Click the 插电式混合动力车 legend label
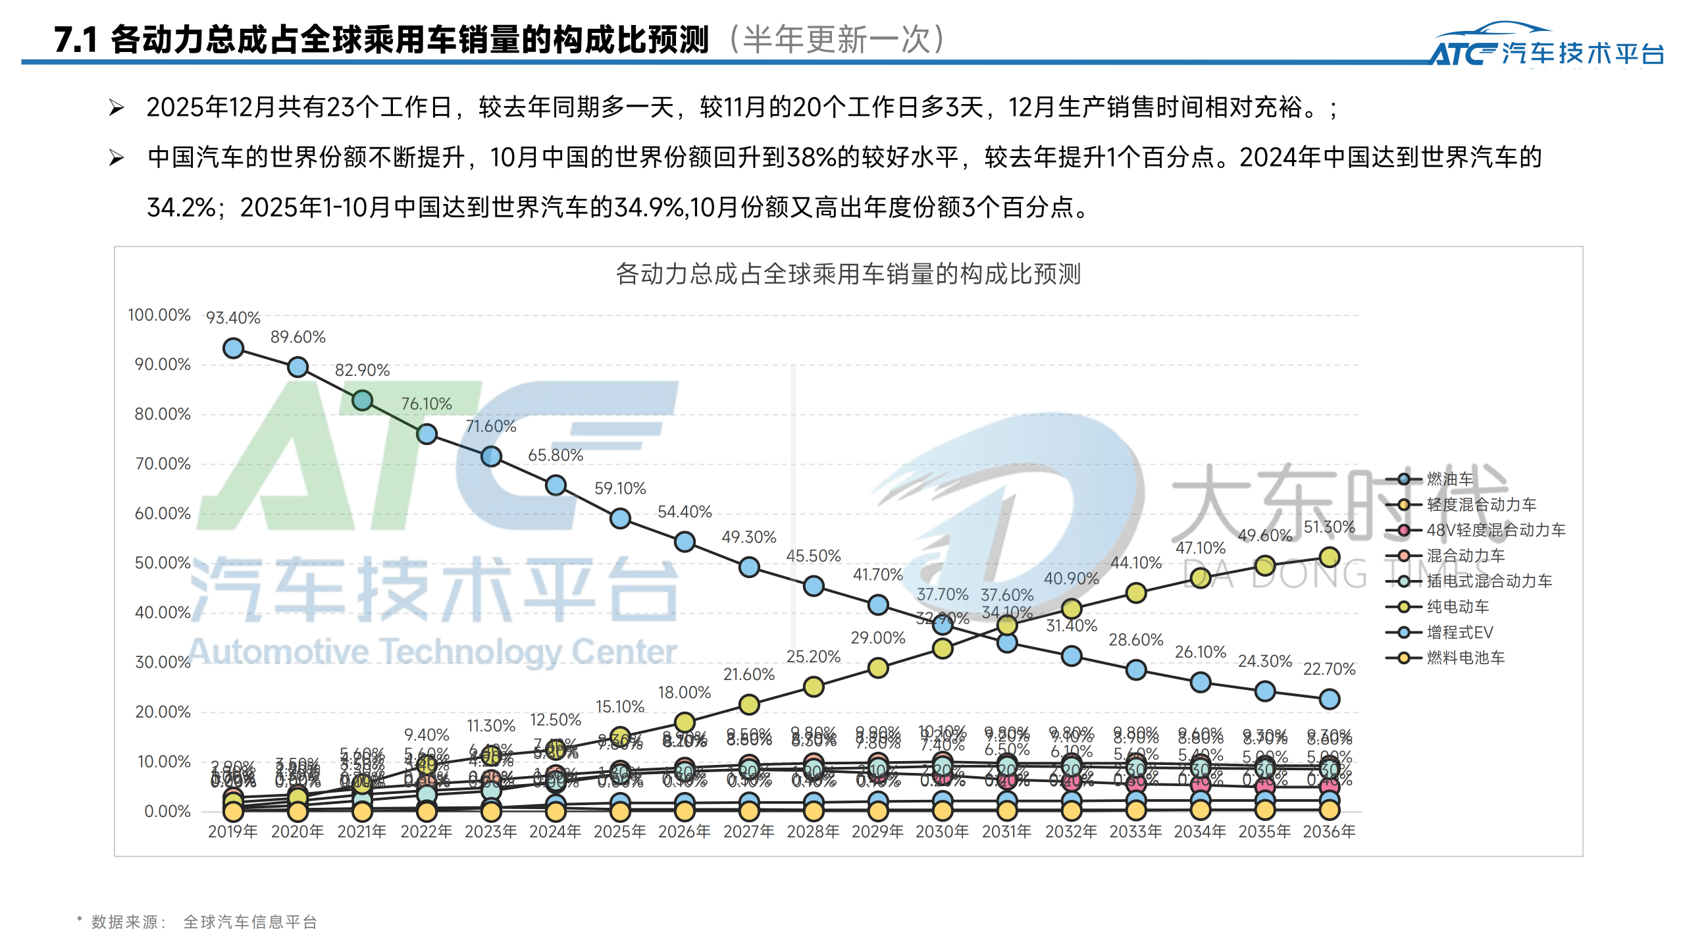 (x=1489, y=581)
